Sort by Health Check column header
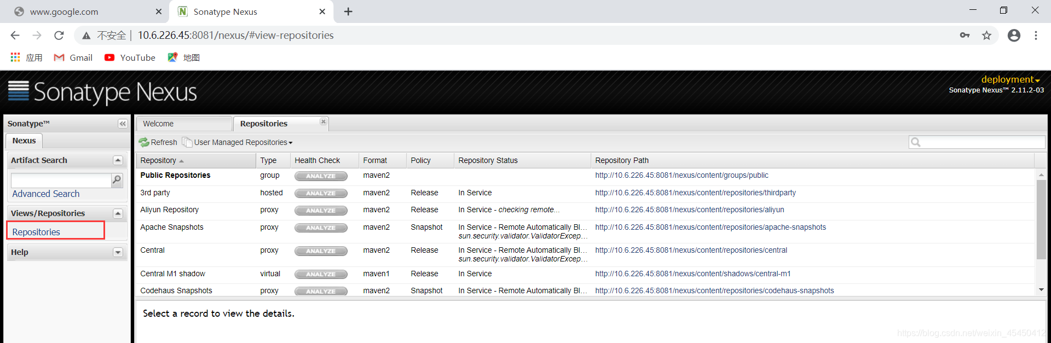The width and height of the screenshot is (1051, 343). pyautogui.click(x=325, y=160)
